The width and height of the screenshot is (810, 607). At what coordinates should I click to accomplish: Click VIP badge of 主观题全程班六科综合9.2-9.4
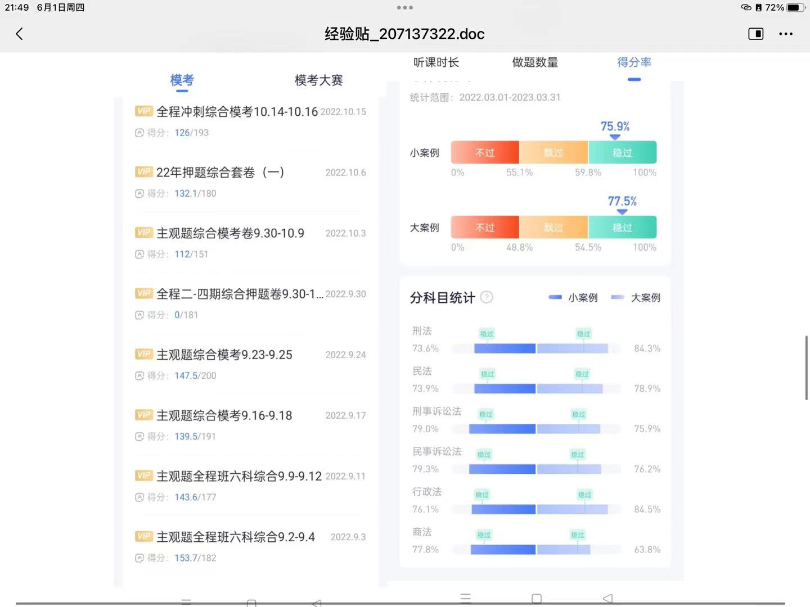pyautogui.click(x=144, y=536)
